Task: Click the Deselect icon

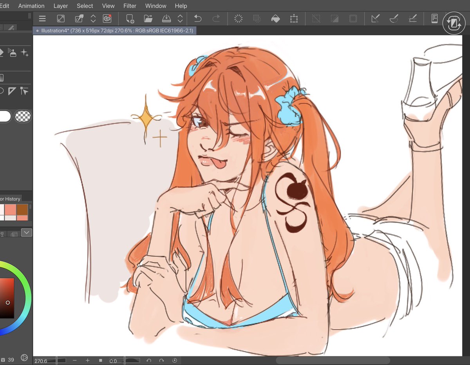Action: click(316, 18)
